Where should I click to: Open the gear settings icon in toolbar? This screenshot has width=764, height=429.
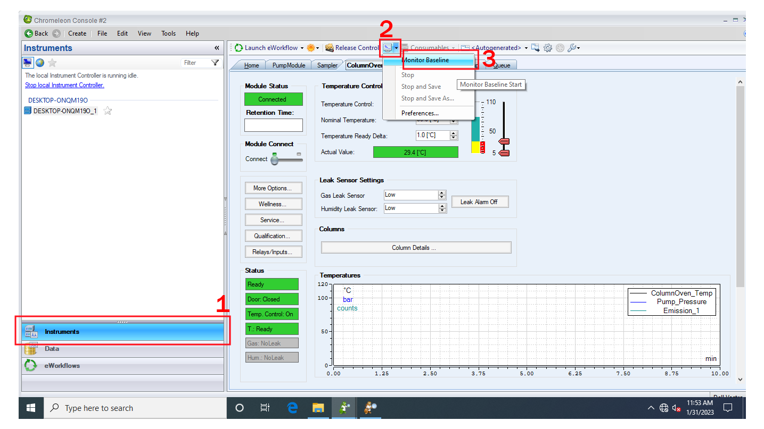coord(548,48)
